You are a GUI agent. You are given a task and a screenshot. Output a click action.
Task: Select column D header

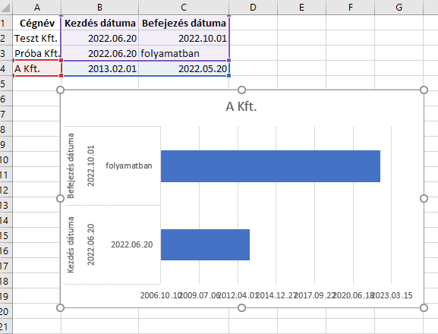pyautogui.click(x=253, y=7)
